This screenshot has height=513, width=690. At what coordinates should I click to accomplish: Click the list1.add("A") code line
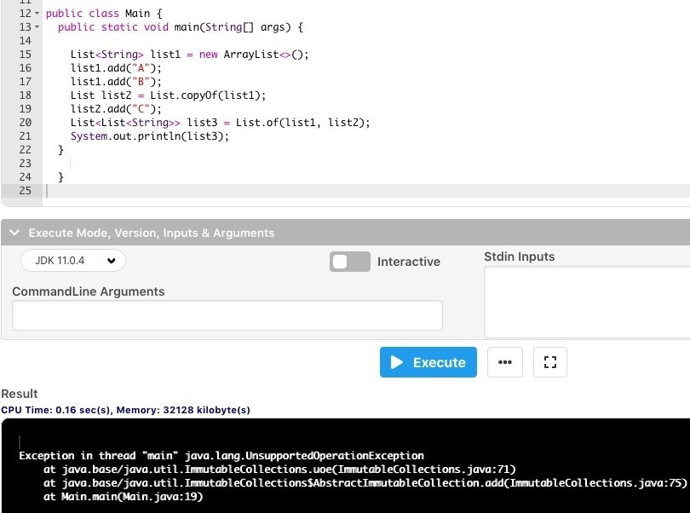point(116,68)
